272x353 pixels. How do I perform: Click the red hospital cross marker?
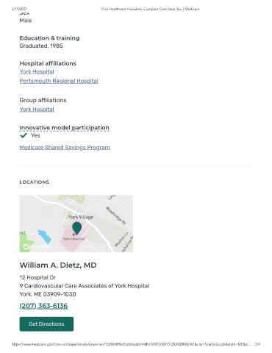coord(74,235)
